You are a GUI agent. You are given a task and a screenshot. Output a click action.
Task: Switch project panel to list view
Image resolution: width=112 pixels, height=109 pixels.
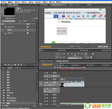click(2, 65)
